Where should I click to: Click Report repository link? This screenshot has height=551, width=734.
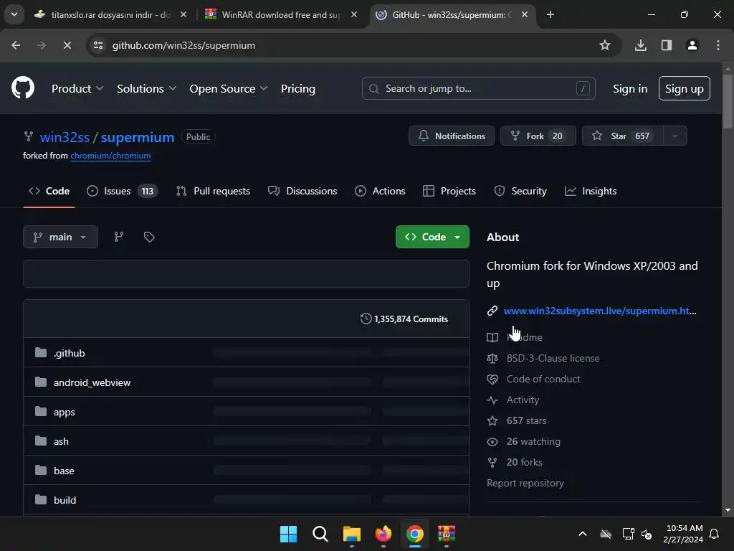click(x=525, y=483)
